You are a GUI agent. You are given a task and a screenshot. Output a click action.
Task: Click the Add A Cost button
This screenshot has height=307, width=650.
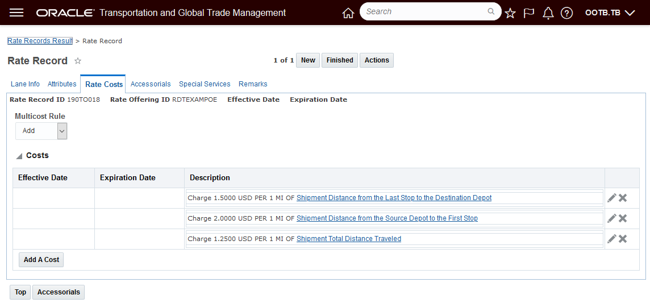(x=41, y=260)
